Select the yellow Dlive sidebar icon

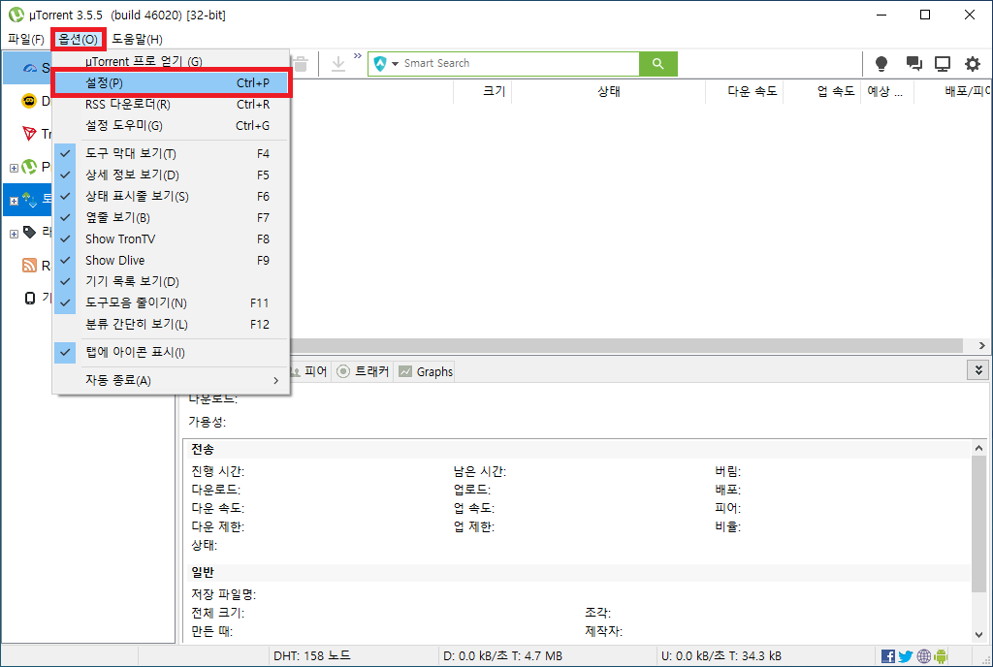coord(29,101)
